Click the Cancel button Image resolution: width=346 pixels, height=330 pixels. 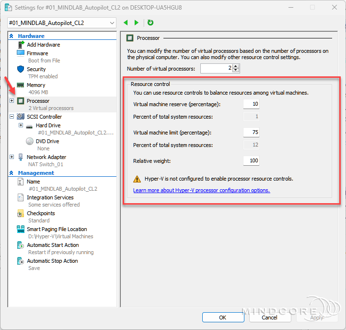270,318
